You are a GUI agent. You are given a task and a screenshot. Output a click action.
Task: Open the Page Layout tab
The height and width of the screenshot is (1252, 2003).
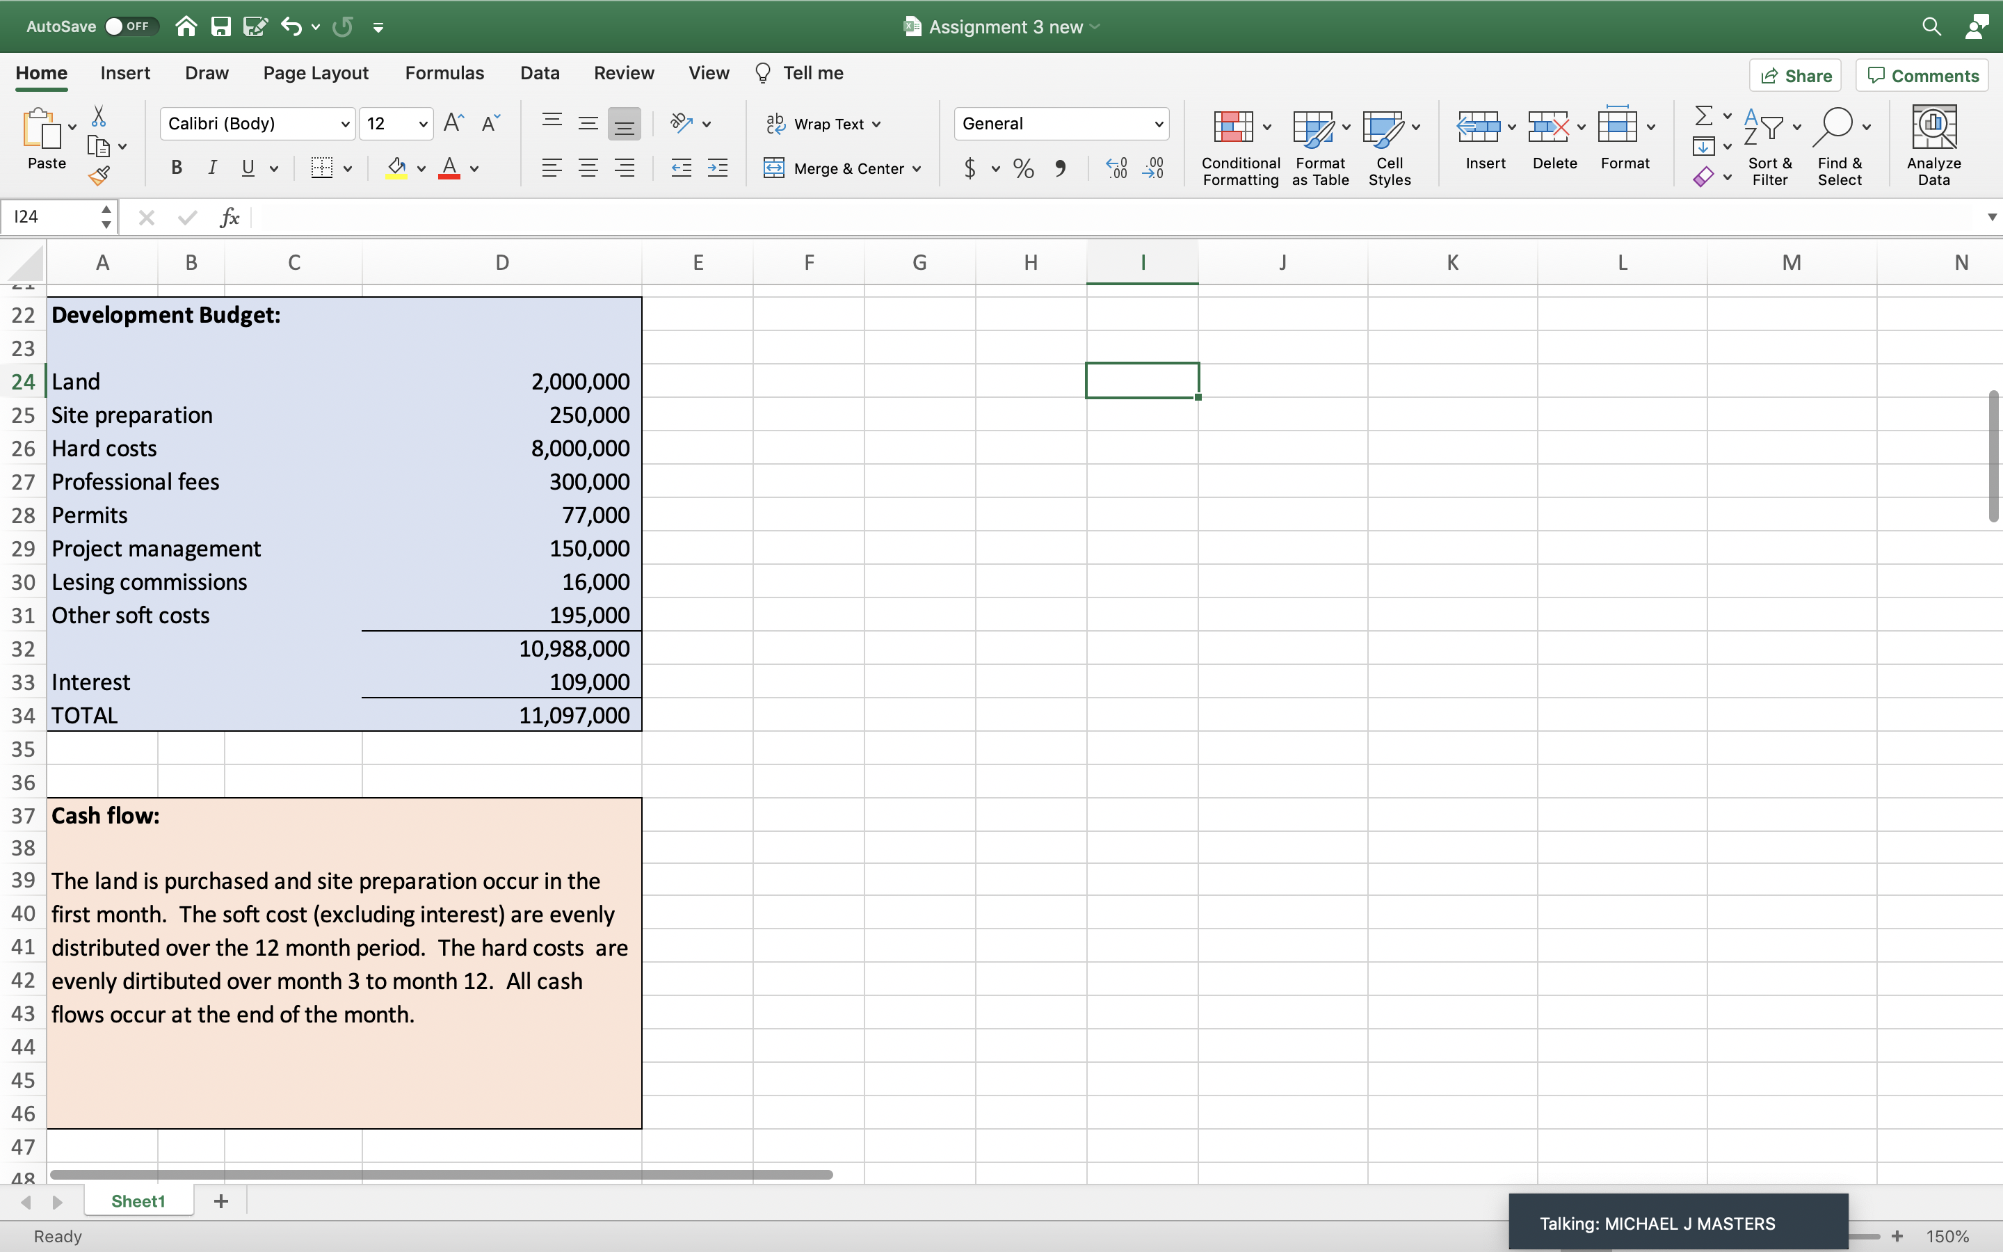pyautogui.click(x=315, y=73)
